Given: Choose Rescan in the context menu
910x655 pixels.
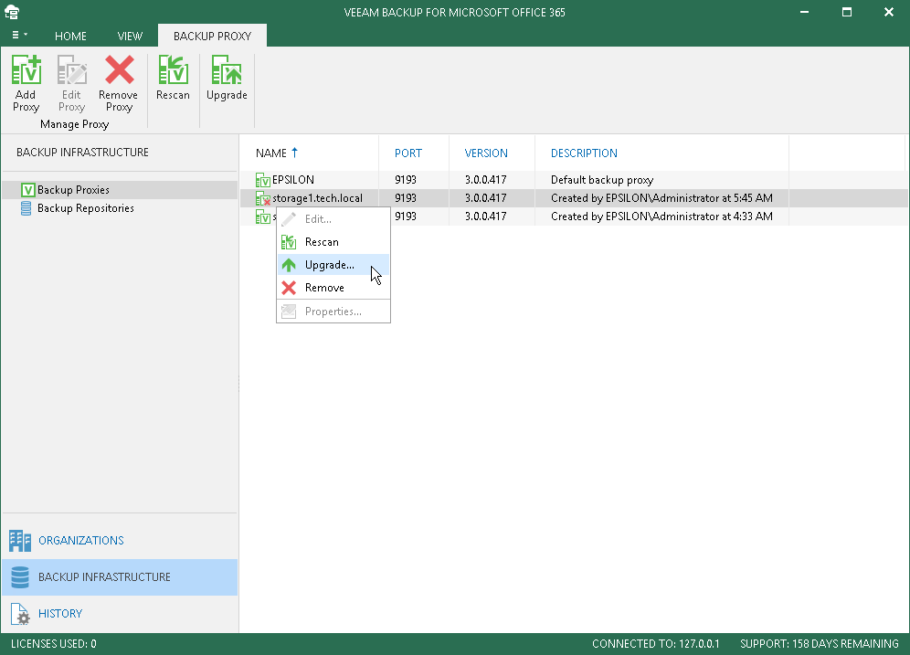Looking at the screenshot, I should point(333,242).
